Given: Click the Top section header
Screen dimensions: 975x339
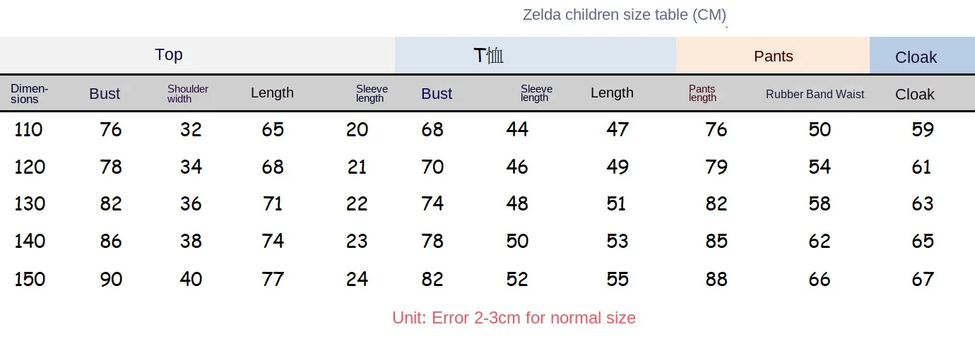Looking at the screenshot, I should pos(169,55).
